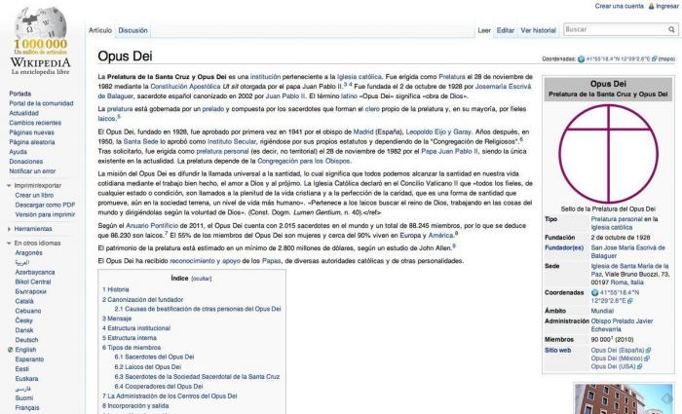
Task: Jump to section 3 Mensaje
Action: (x=117, y=319)
